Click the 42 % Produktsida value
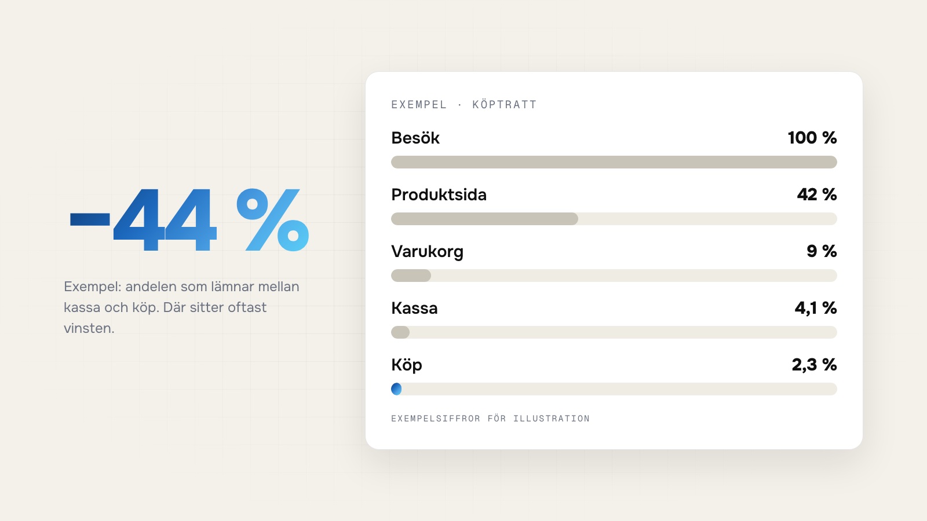 click(x=817, y=195)
